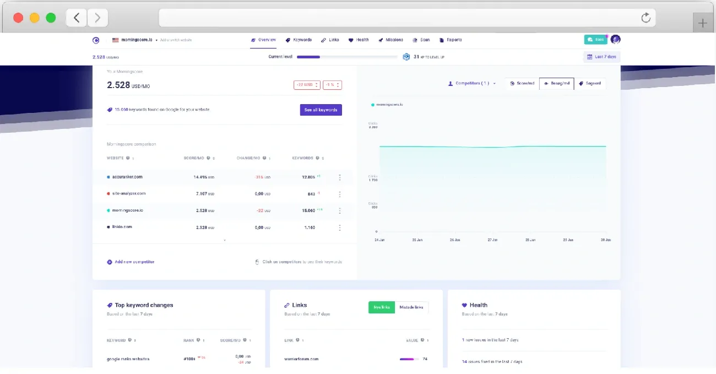Screen dimensions: 716x374
Task: Click the info icon next to KEYWORDS header
Action: (x=317, y=158)
